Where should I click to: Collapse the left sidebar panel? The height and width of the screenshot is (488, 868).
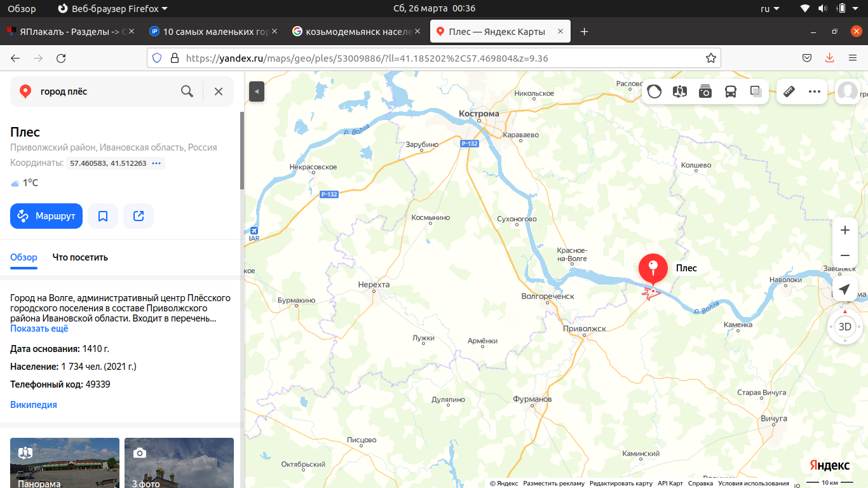(x=257, y=91)
